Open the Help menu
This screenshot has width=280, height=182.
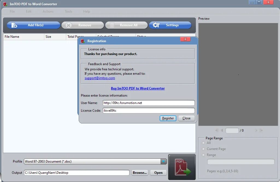click(x=87, y=11)
